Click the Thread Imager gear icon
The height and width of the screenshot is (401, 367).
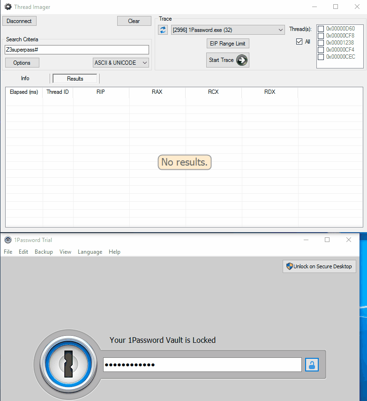tap(8, 7)
